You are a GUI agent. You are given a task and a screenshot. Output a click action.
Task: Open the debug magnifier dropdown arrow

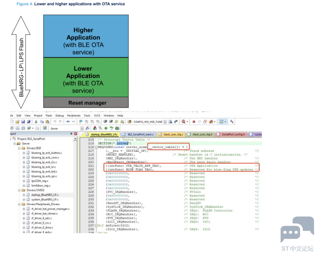coord(188,122)
